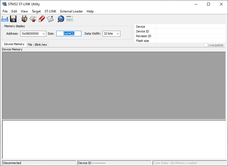Click the Device ID status bar field
The height and width of the screenshot is (166, 228).
click(115, 163)
